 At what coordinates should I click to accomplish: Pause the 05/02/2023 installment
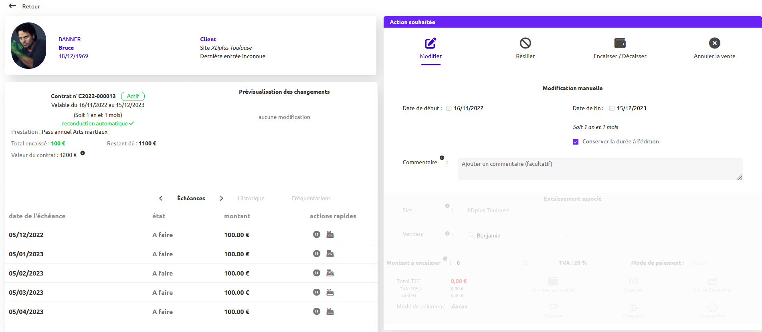tap(317, 273)
